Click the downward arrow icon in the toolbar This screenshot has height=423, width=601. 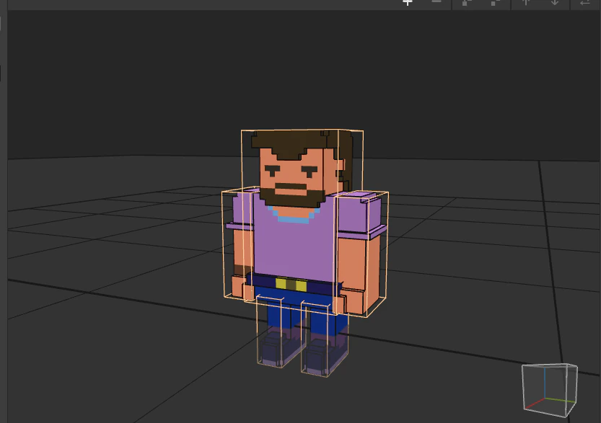click(554, 3)
